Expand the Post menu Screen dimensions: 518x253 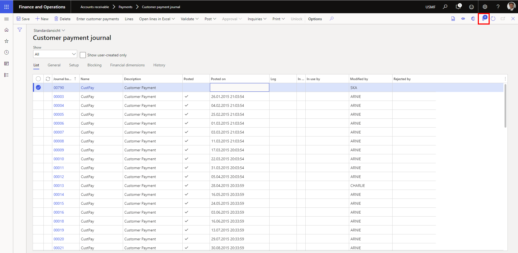pos(210,19)
